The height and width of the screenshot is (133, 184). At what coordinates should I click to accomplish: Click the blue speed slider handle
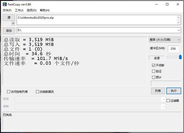click(180, 57)
